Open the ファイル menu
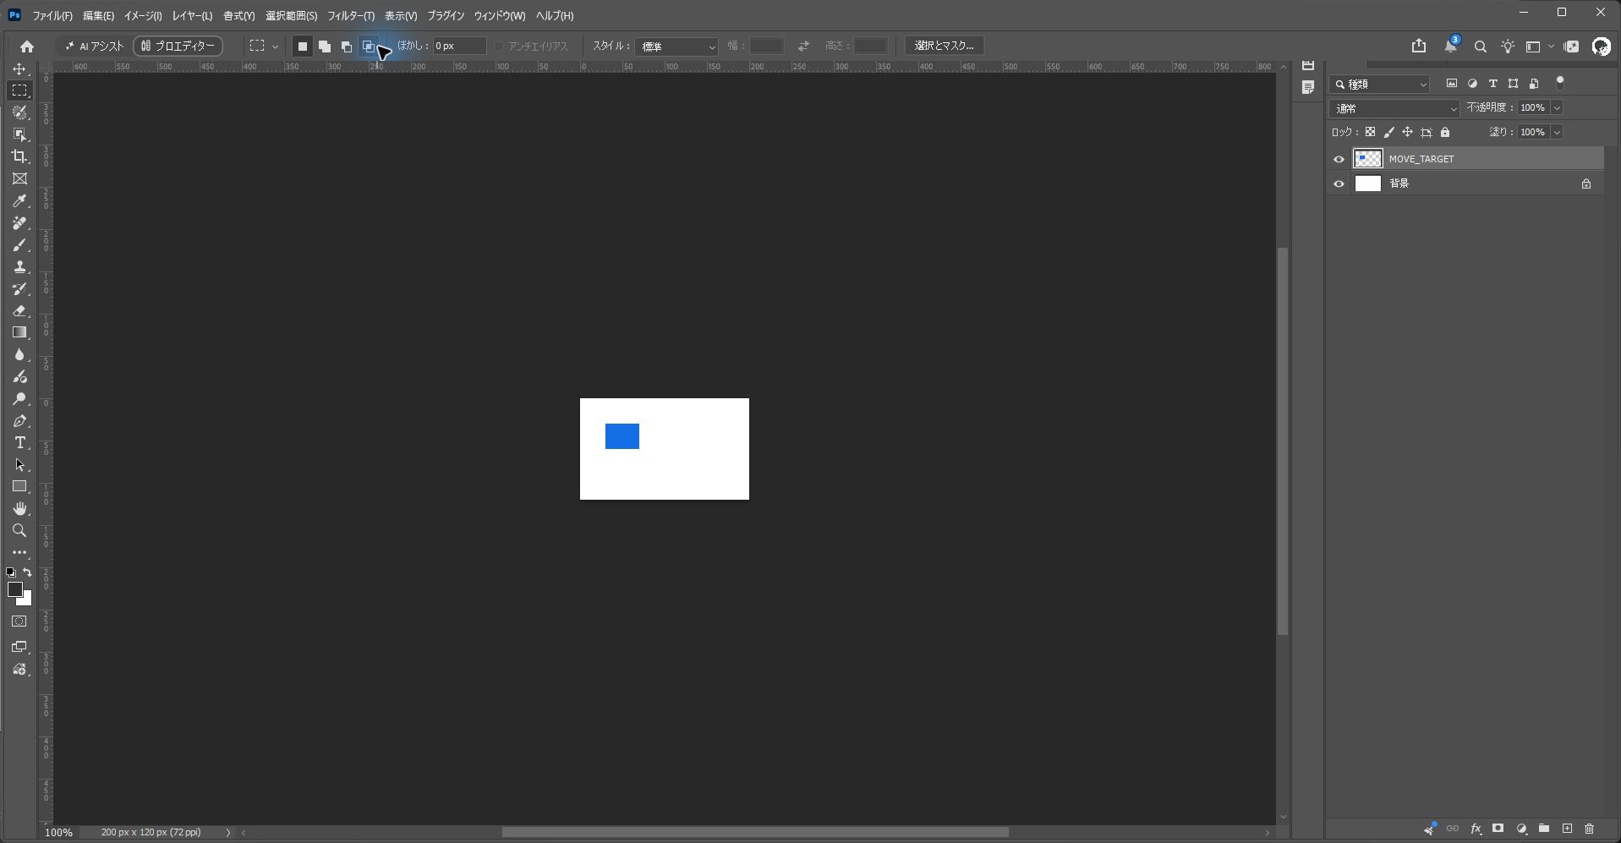 tap(52, 16)
